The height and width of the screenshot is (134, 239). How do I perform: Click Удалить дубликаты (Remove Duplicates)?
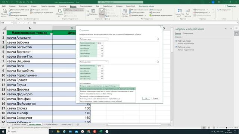(137, 13)
